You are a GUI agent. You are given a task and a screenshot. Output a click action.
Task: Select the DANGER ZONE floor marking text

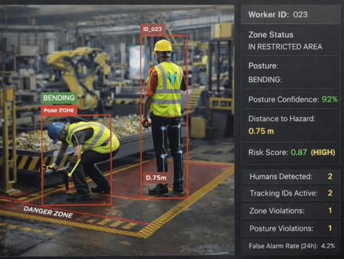coord(48,212)
